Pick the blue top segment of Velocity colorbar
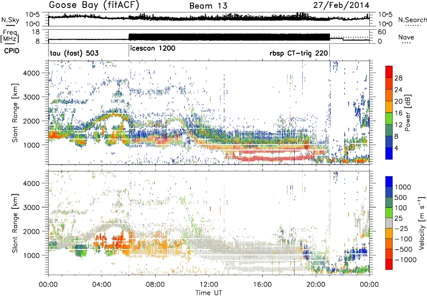This screenshot has height=296, width=427. [x=389, y=181]
